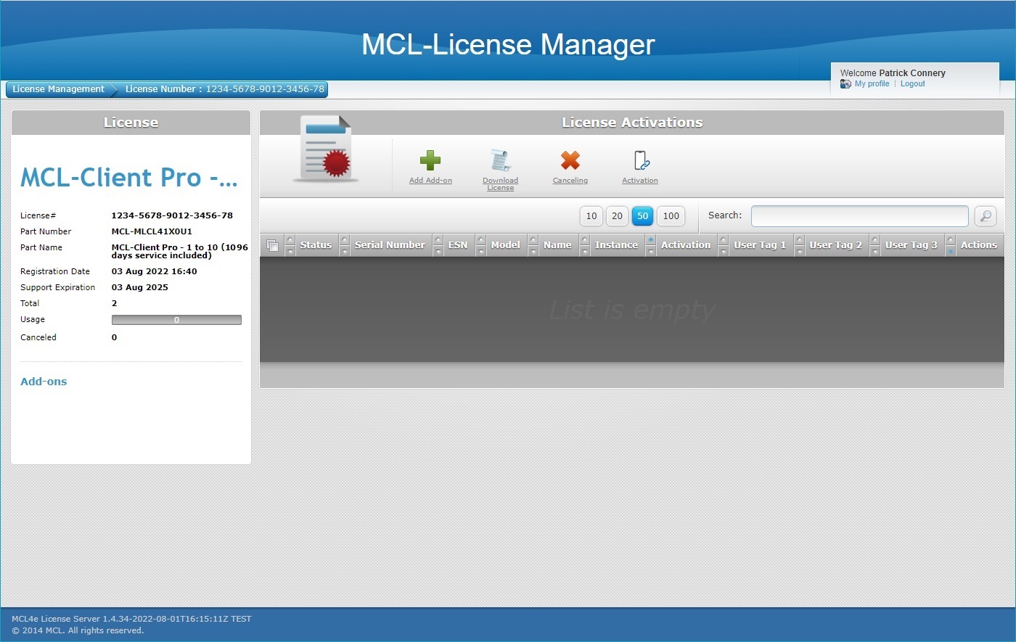Viewport: 1016px width, 642px height.
Task: Click sort arrows for User Tag 2 column
Action: click(799, 245)
